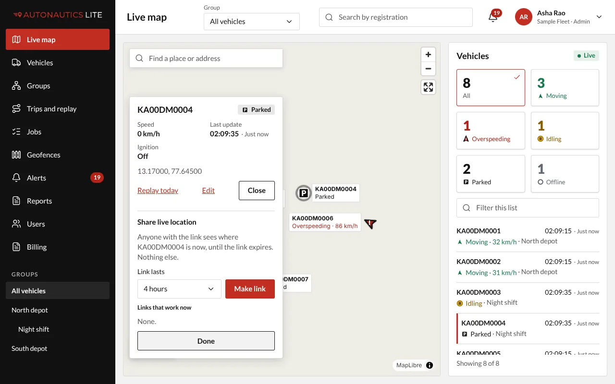Select the South depot group
Image resolution: width=615 pixels, height=384 pixels.
pos(58,348)
